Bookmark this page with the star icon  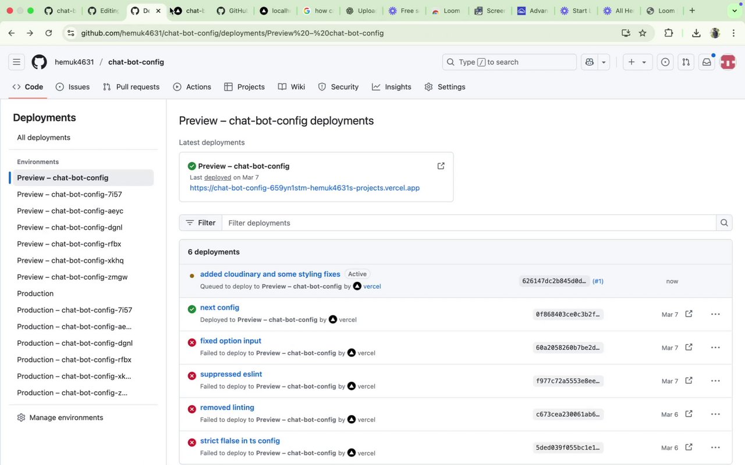[x=643, y=33]
